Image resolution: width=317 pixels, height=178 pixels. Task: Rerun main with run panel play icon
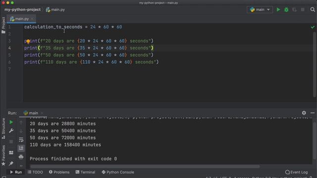[x=11, y=122]
